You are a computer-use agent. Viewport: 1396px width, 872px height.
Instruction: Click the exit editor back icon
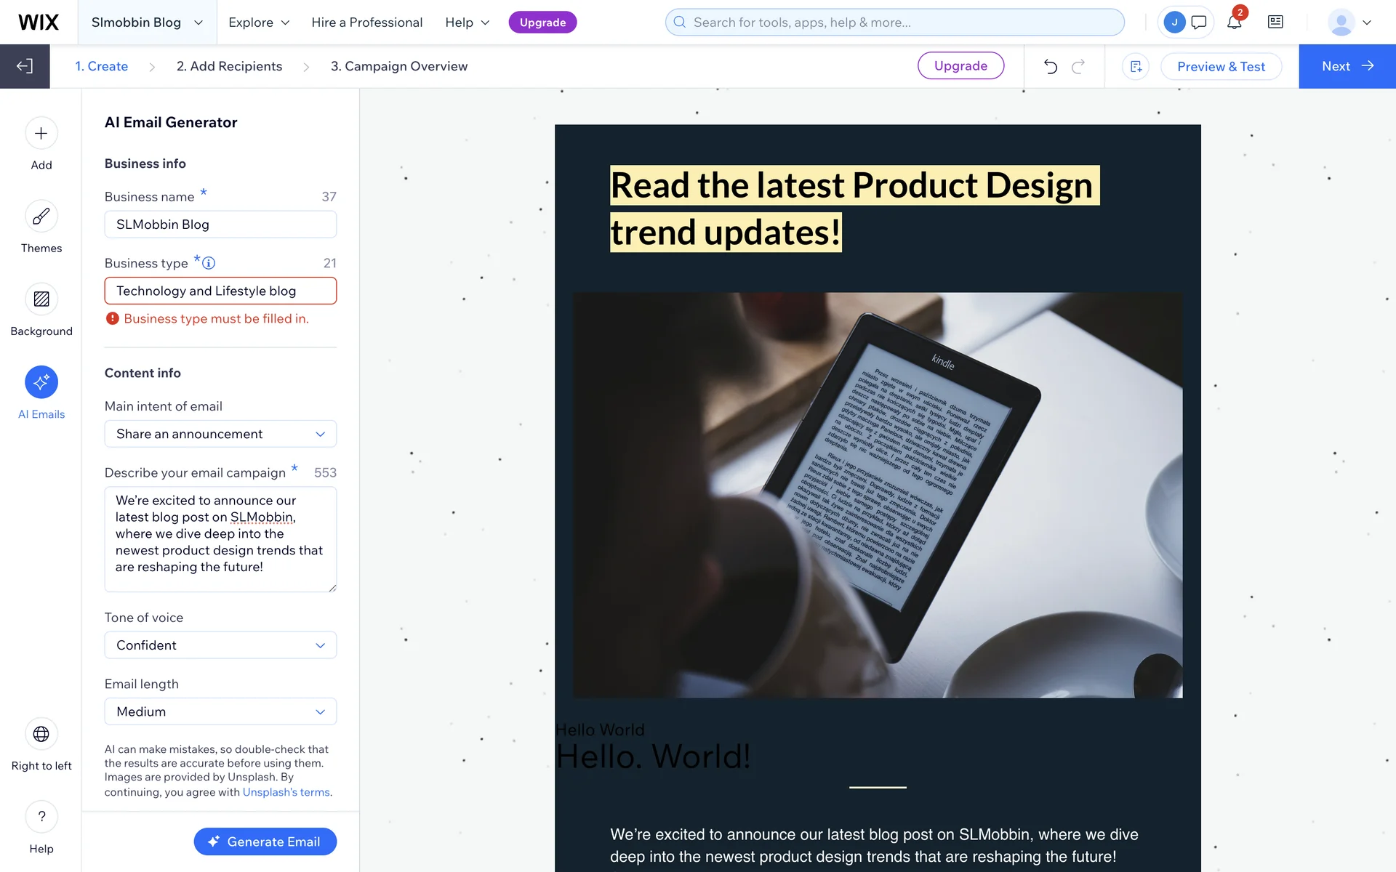click(x=25, y=66)
